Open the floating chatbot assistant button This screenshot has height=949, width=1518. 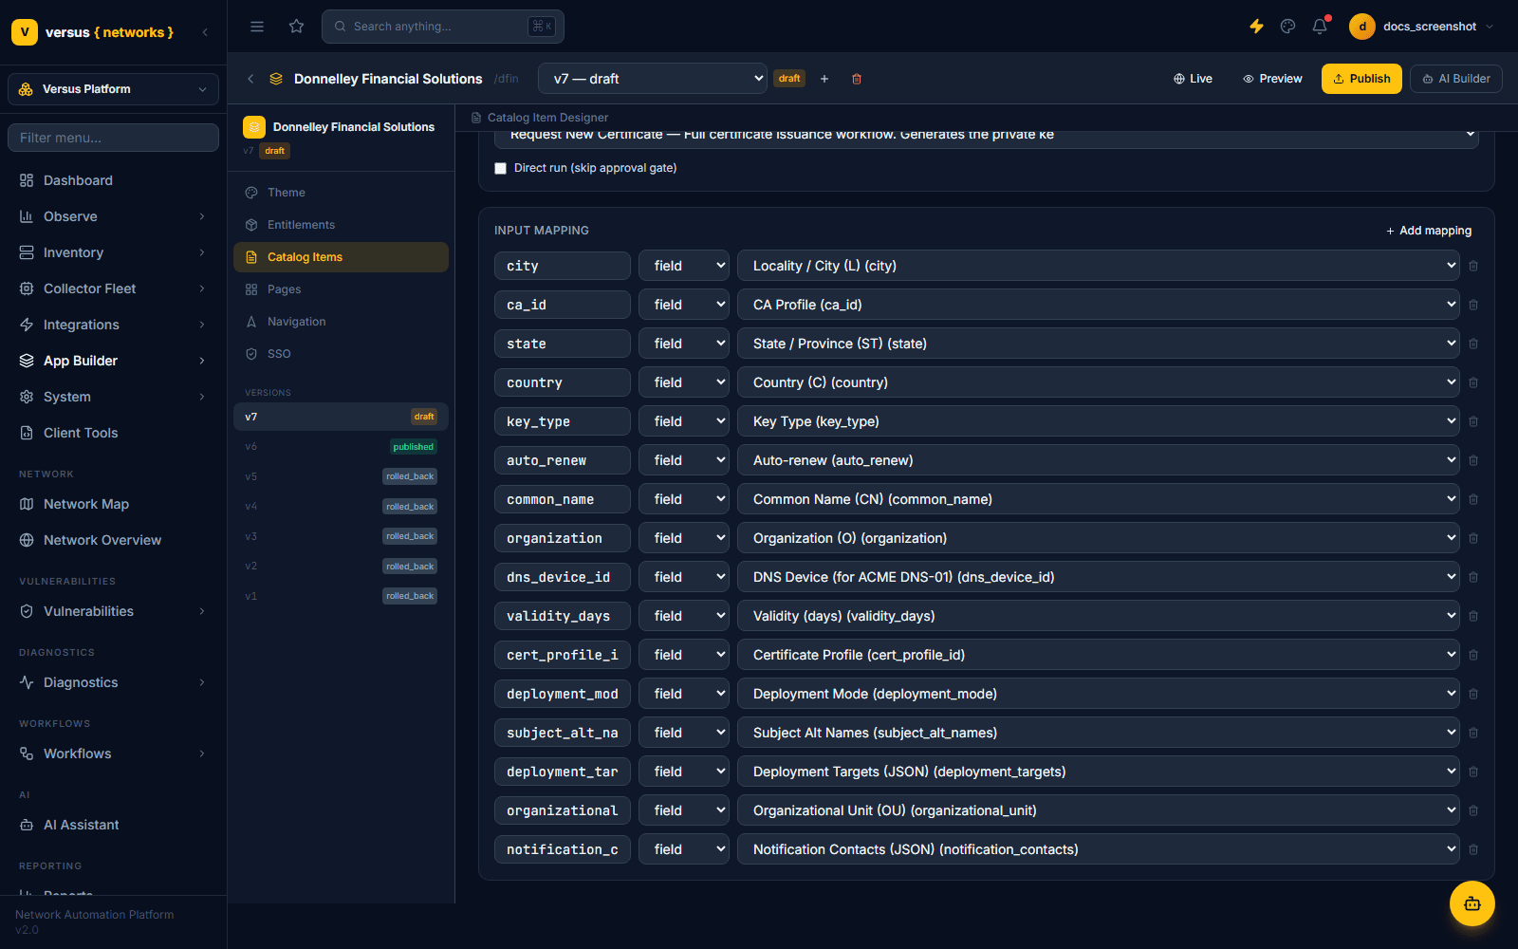pos(1472,903)
